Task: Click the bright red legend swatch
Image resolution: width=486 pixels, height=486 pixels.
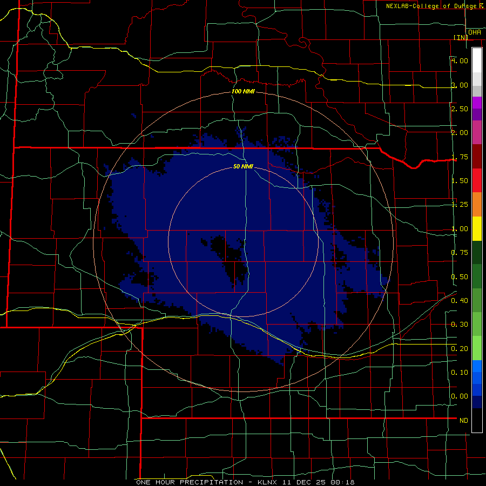Action: click(477, 180)
